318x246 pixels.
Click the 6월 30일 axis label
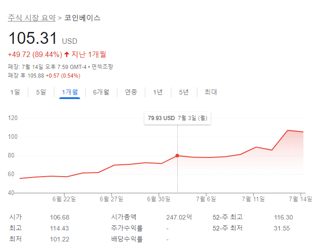point(159,199)
